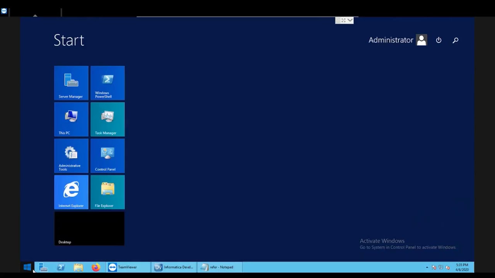Open File Explorer from the taskbar
The width and height of the screenshot is (495, 278).
tap(78, 267)
